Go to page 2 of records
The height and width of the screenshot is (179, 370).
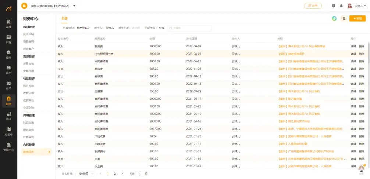[115, 173]
